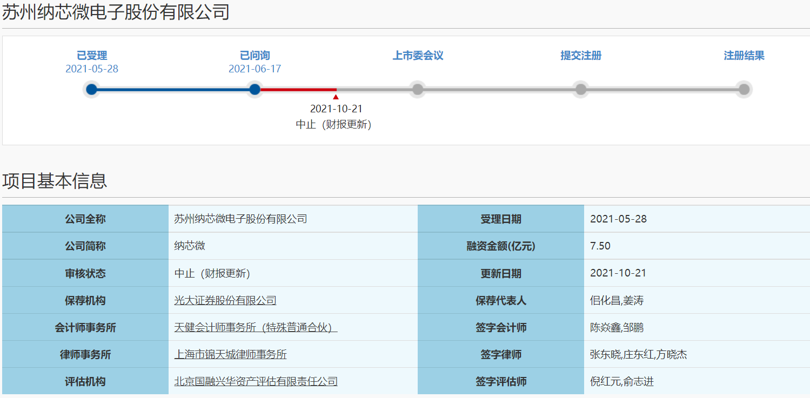This screenshot has height=398, width=810.
Task: Open 天健会计师事务所（特殊普通合伙） link
Action: tap(256, 327)
